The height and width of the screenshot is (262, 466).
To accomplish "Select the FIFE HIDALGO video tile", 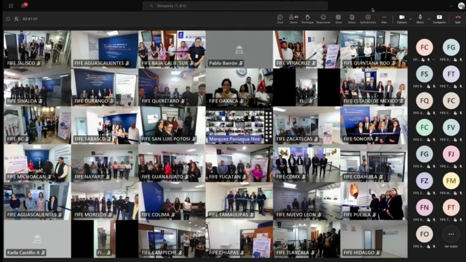I will 374,239.
